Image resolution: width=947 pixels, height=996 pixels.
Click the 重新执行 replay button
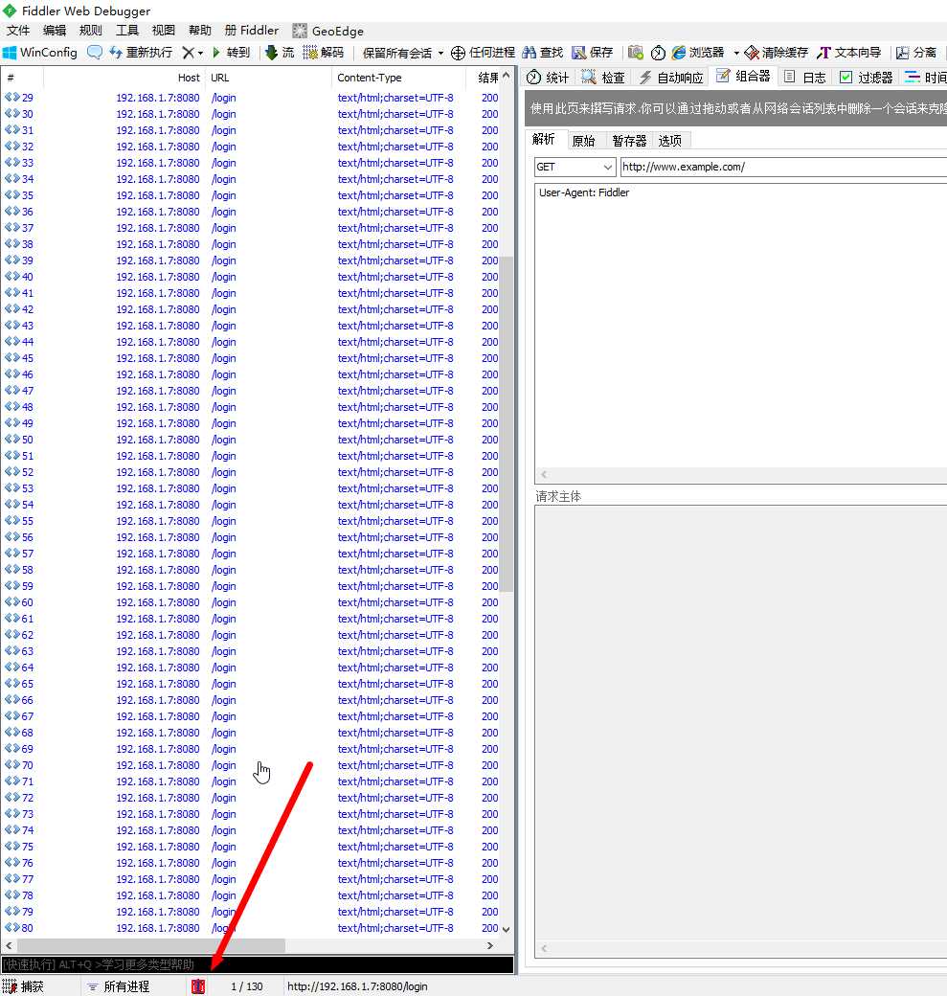(141, 52)
